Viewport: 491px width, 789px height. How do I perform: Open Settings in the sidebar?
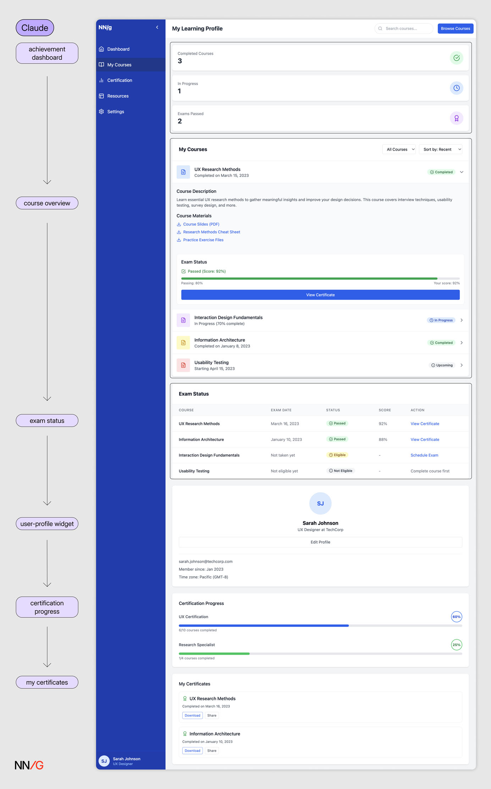[131, 112]
